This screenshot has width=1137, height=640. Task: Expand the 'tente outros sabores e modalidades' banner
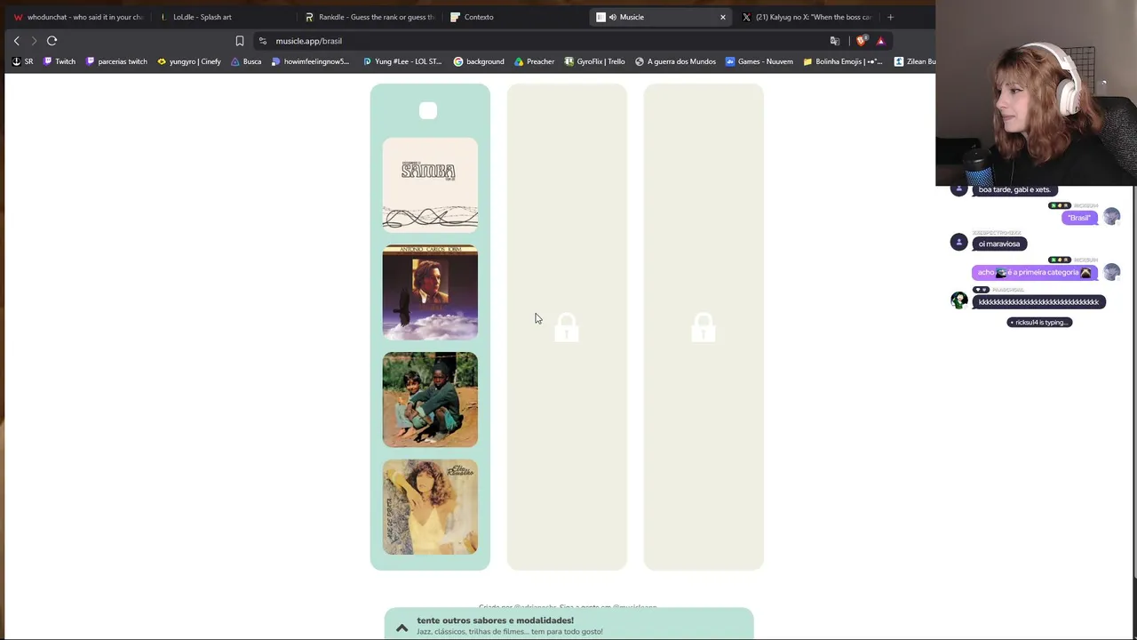click(402, 628)
